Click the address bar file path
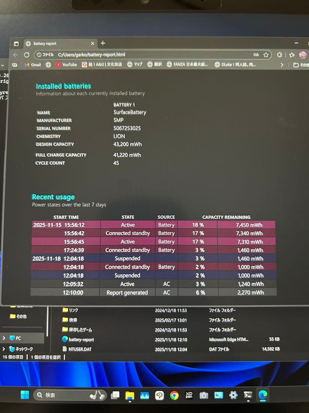This screenshot has width=309, height=413. coord(92,55)
